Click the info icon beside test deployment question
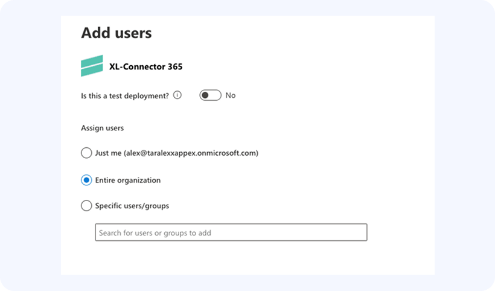Screen dimensions: 495x291 pyautogui.click(x=177, y=95)
